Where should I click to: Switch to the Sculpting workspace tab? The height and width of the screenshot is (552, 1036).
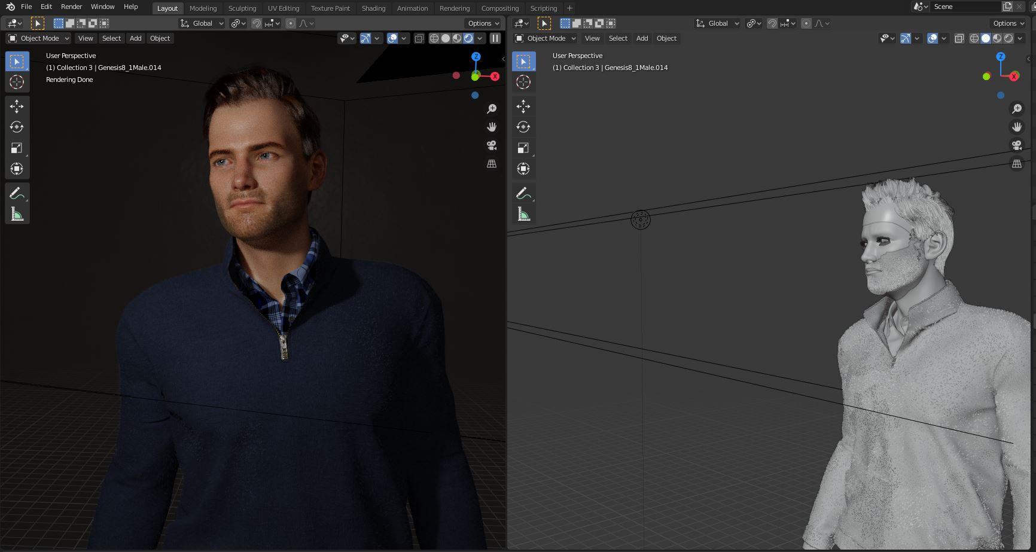242,8
